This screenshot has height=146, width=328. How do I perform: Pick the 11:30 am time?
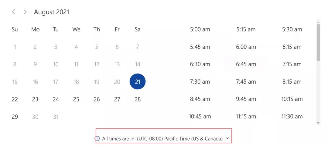pos(292,116)
